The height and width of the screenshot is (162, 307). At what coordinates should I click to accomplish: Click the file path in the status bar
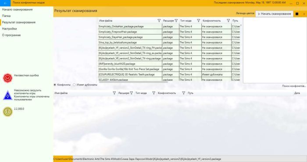coord(137,159)
